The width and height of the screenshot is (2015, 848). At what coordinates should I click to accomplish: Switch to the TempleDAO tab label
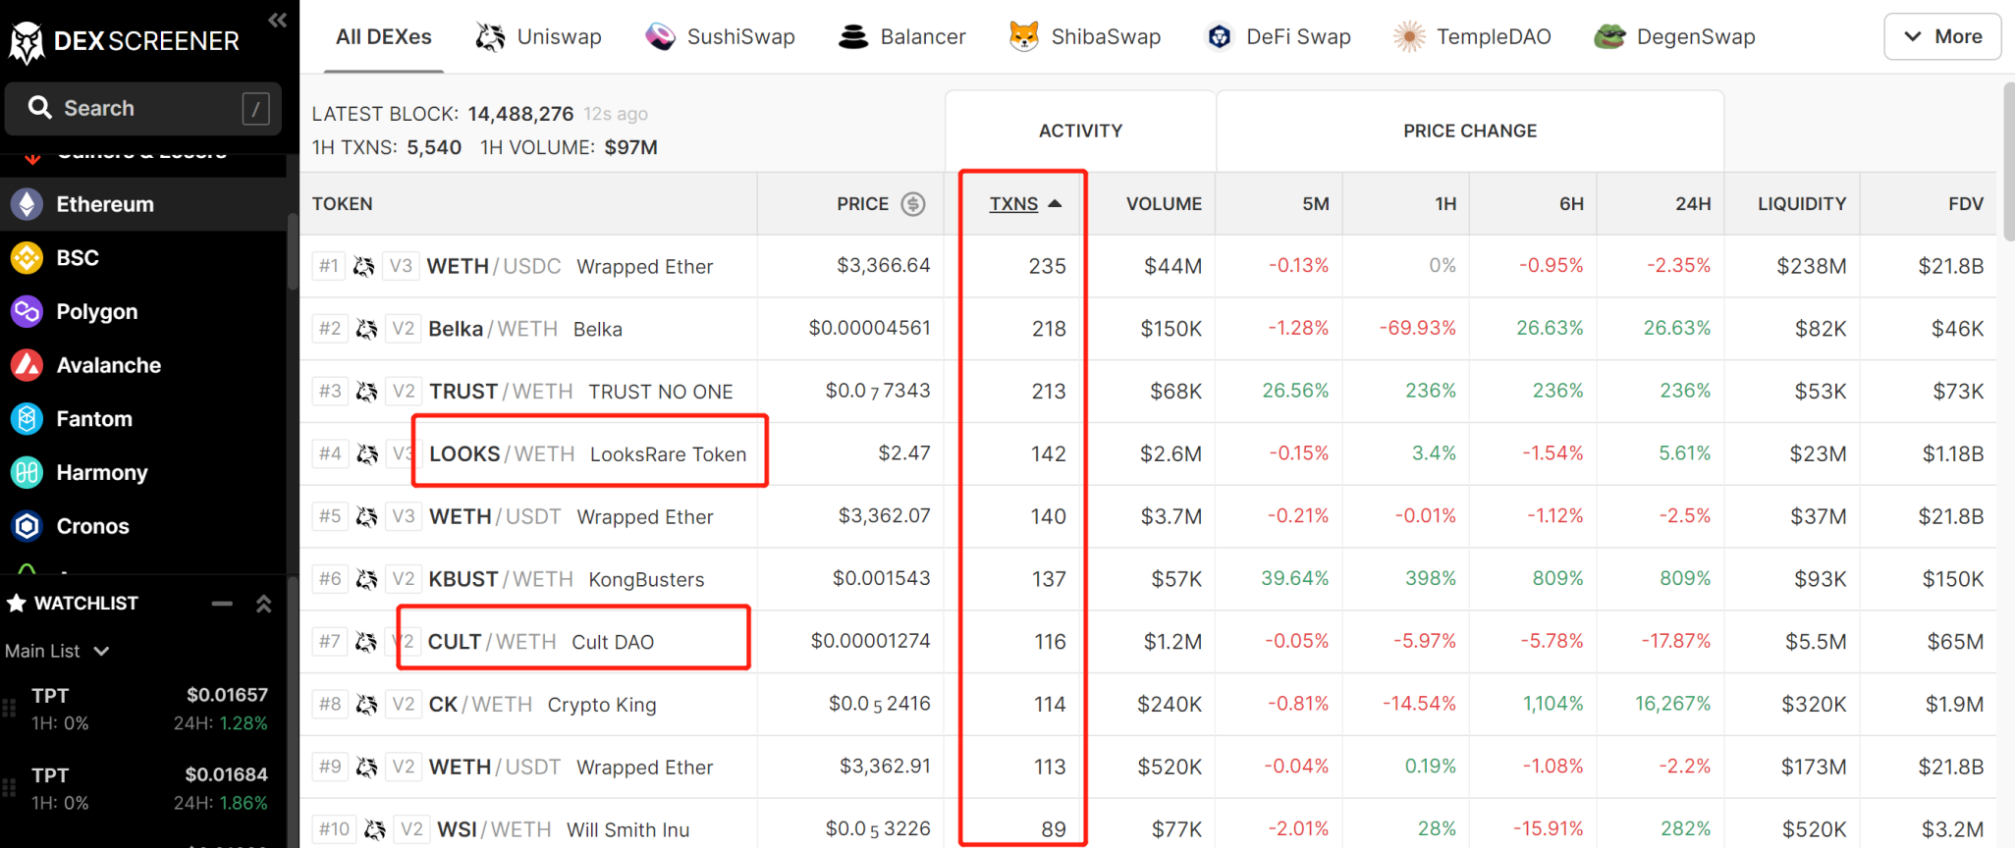click(1494, 37)
